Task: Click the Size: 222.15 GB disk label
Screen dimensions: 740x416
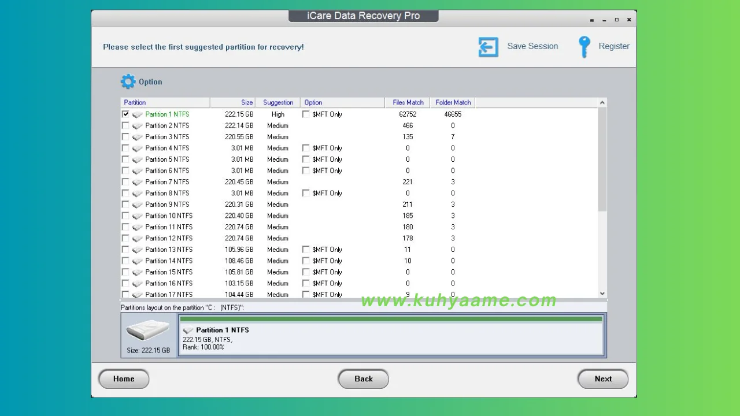Action: (x=149, y=351)
